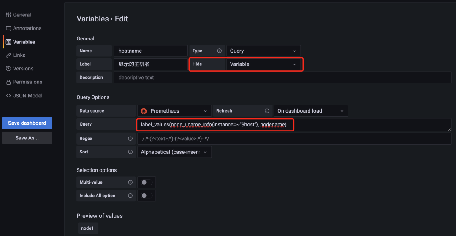Click the Sort info icon
The width and height of the screenshot is (456, 236).
130,152
